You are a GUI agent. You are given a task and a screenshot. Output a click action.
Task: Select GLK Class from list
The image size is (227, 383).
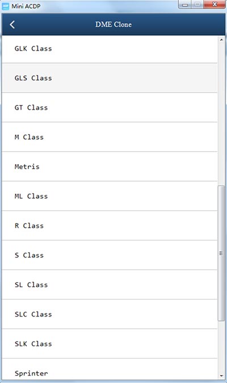point(110,48)
